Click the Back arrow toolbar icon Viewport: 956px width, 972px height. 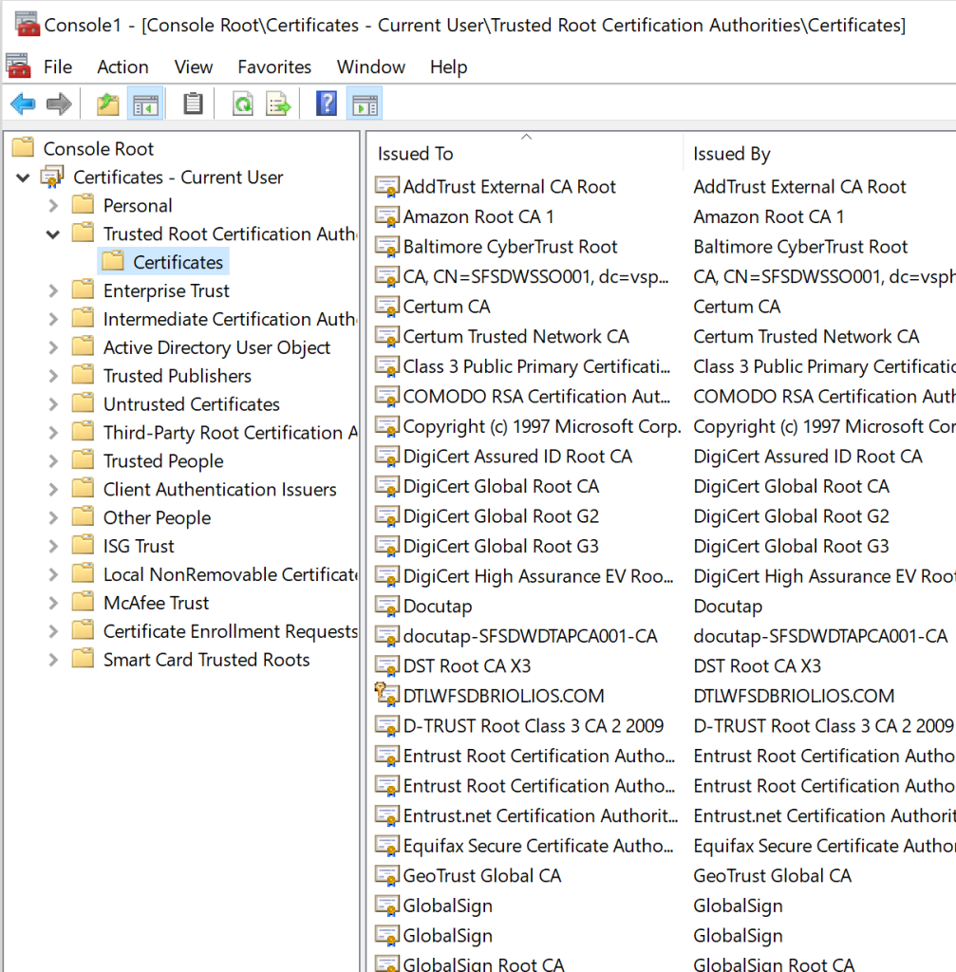pyautogui.click(x=24, y=104)
